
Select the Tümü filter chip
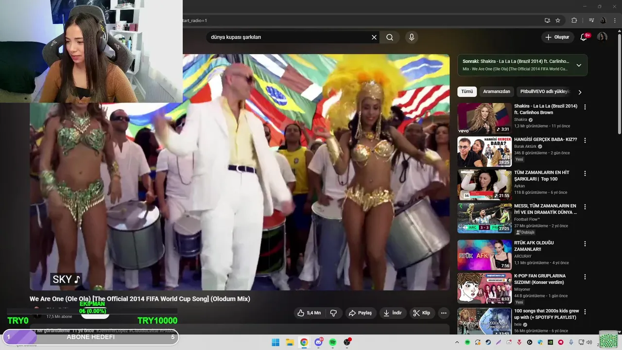[x=467, y=91]
